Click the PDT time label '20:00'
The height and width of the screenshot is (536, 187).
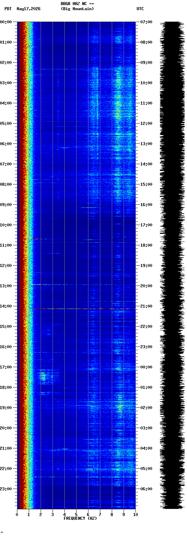click(6, 428)
